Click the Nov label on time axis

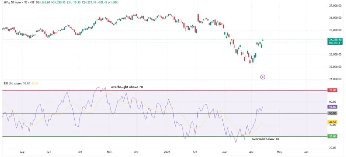tap(109, 152)
